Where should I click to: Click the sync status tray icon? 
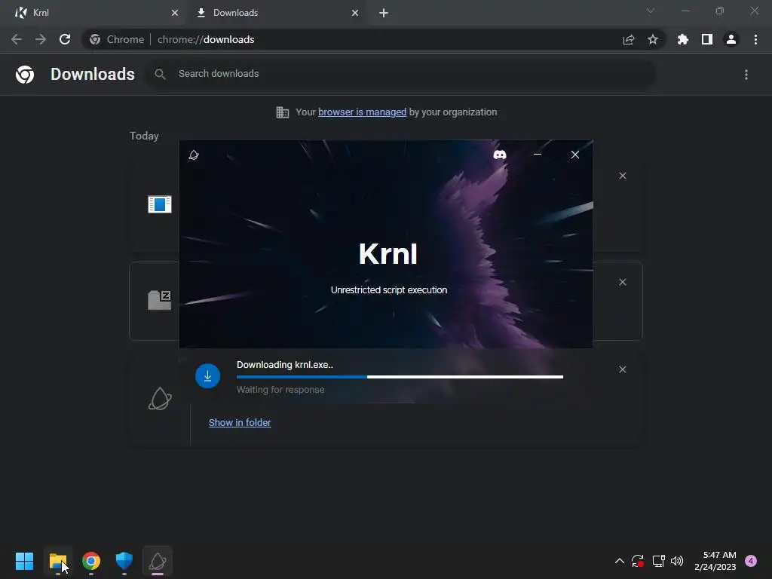(x=638, y=561)
